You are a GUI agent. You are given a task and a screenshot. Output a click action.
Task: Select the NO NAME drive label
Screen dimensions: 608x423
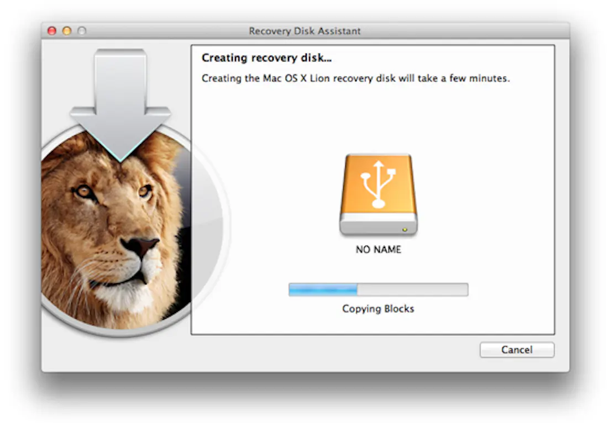pyautogui.click(x=378, y=250)
